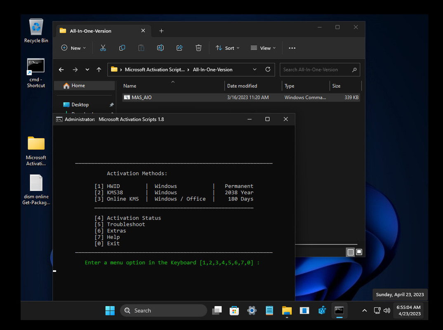Screen dimensions: 443x330
Task: Select Home in the navigation pane
Action: (x=85, y=86)
